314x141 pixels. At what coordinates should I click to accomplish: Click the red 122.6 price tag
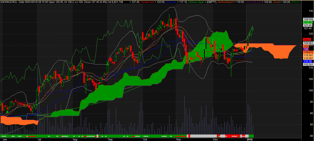(x=307, y=39)
